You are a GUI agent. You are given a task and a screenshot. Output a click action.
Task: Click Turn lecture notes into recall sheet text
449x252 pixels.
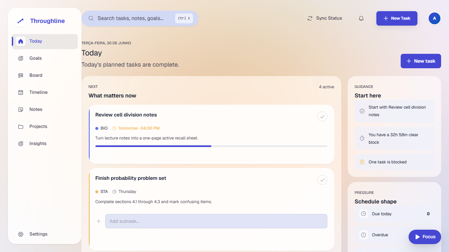click(147, 138)
